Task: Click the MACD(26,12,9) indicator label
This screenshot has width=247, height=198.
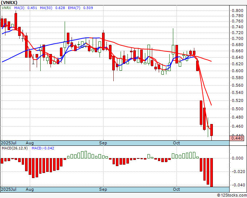Action: tap(15, 148)
